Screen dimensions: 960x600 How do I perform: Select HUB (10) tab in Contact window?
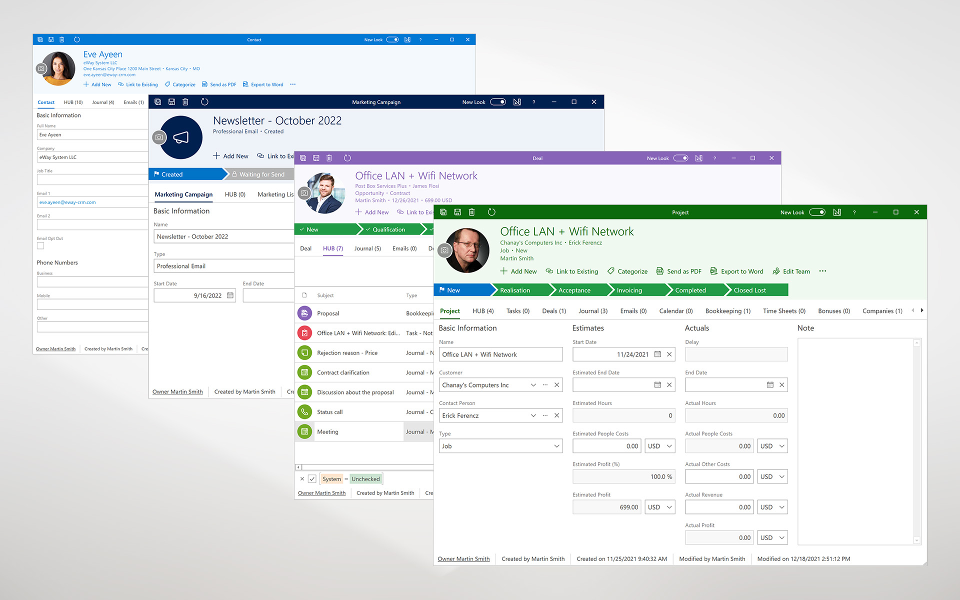tap(73, 102)
